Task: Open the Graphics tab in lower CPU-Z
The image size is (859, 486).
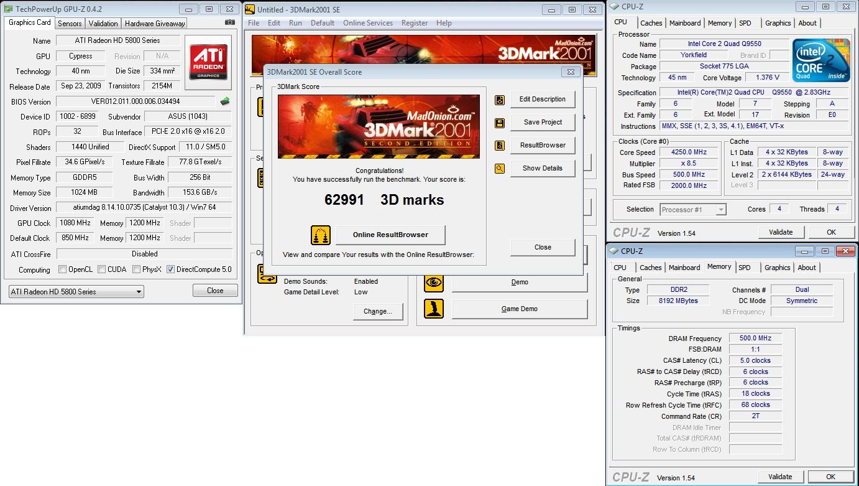Action: pyautogui.click(x=778, y=268)
